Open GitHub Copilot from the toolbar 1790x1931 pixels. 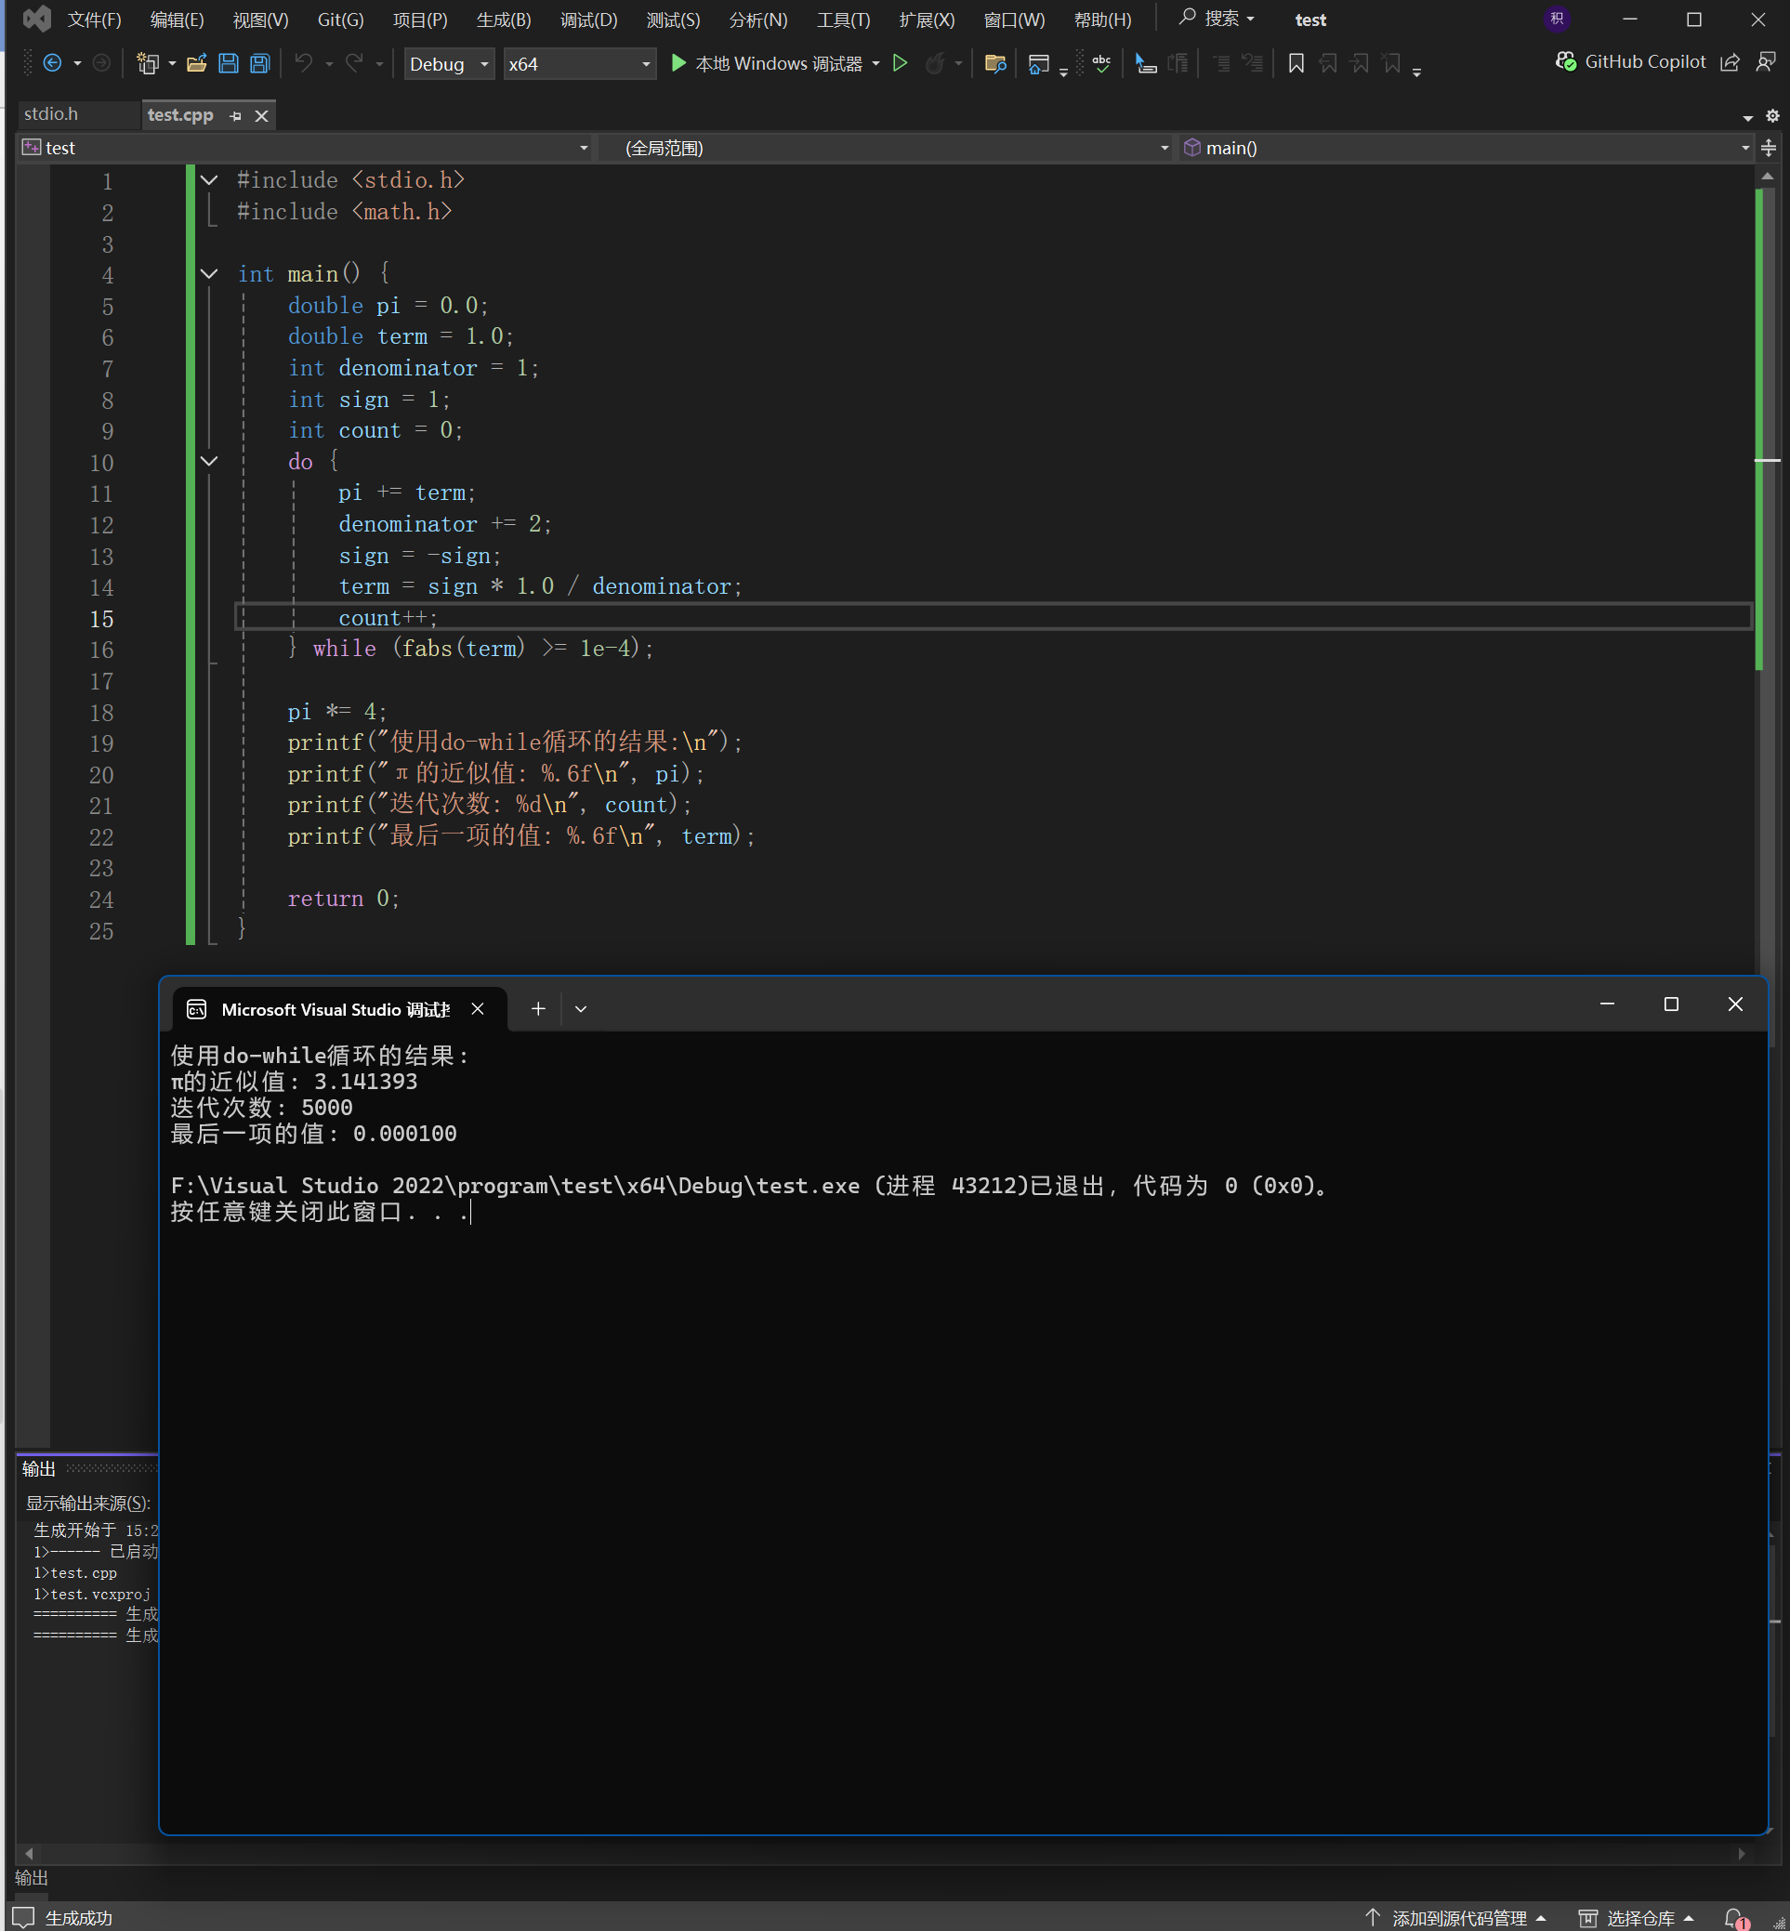click(1631, 62)
